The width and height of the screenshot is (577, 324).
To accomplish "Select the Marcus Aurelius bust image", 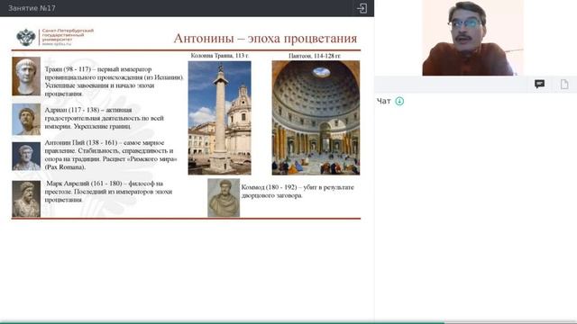I will [26, 199].
